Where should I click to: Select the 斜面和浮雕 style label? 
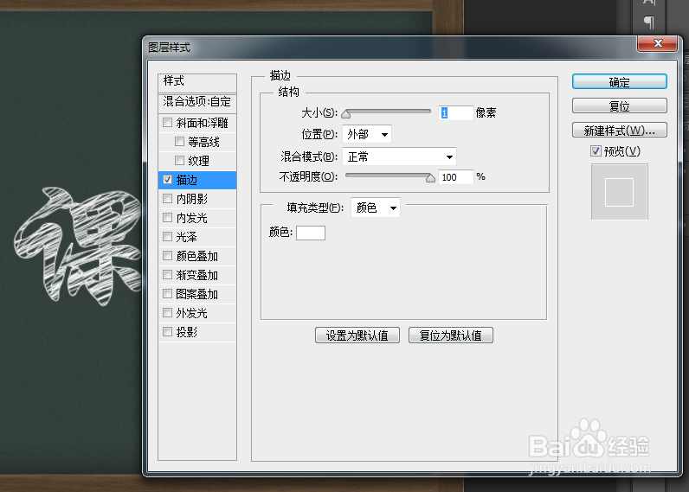pyautogui.click(x=203, y=123)
